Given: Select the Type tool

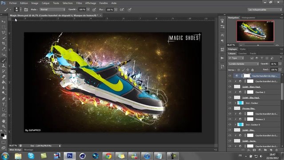Looking at the screenshot, I should point(4,104).
